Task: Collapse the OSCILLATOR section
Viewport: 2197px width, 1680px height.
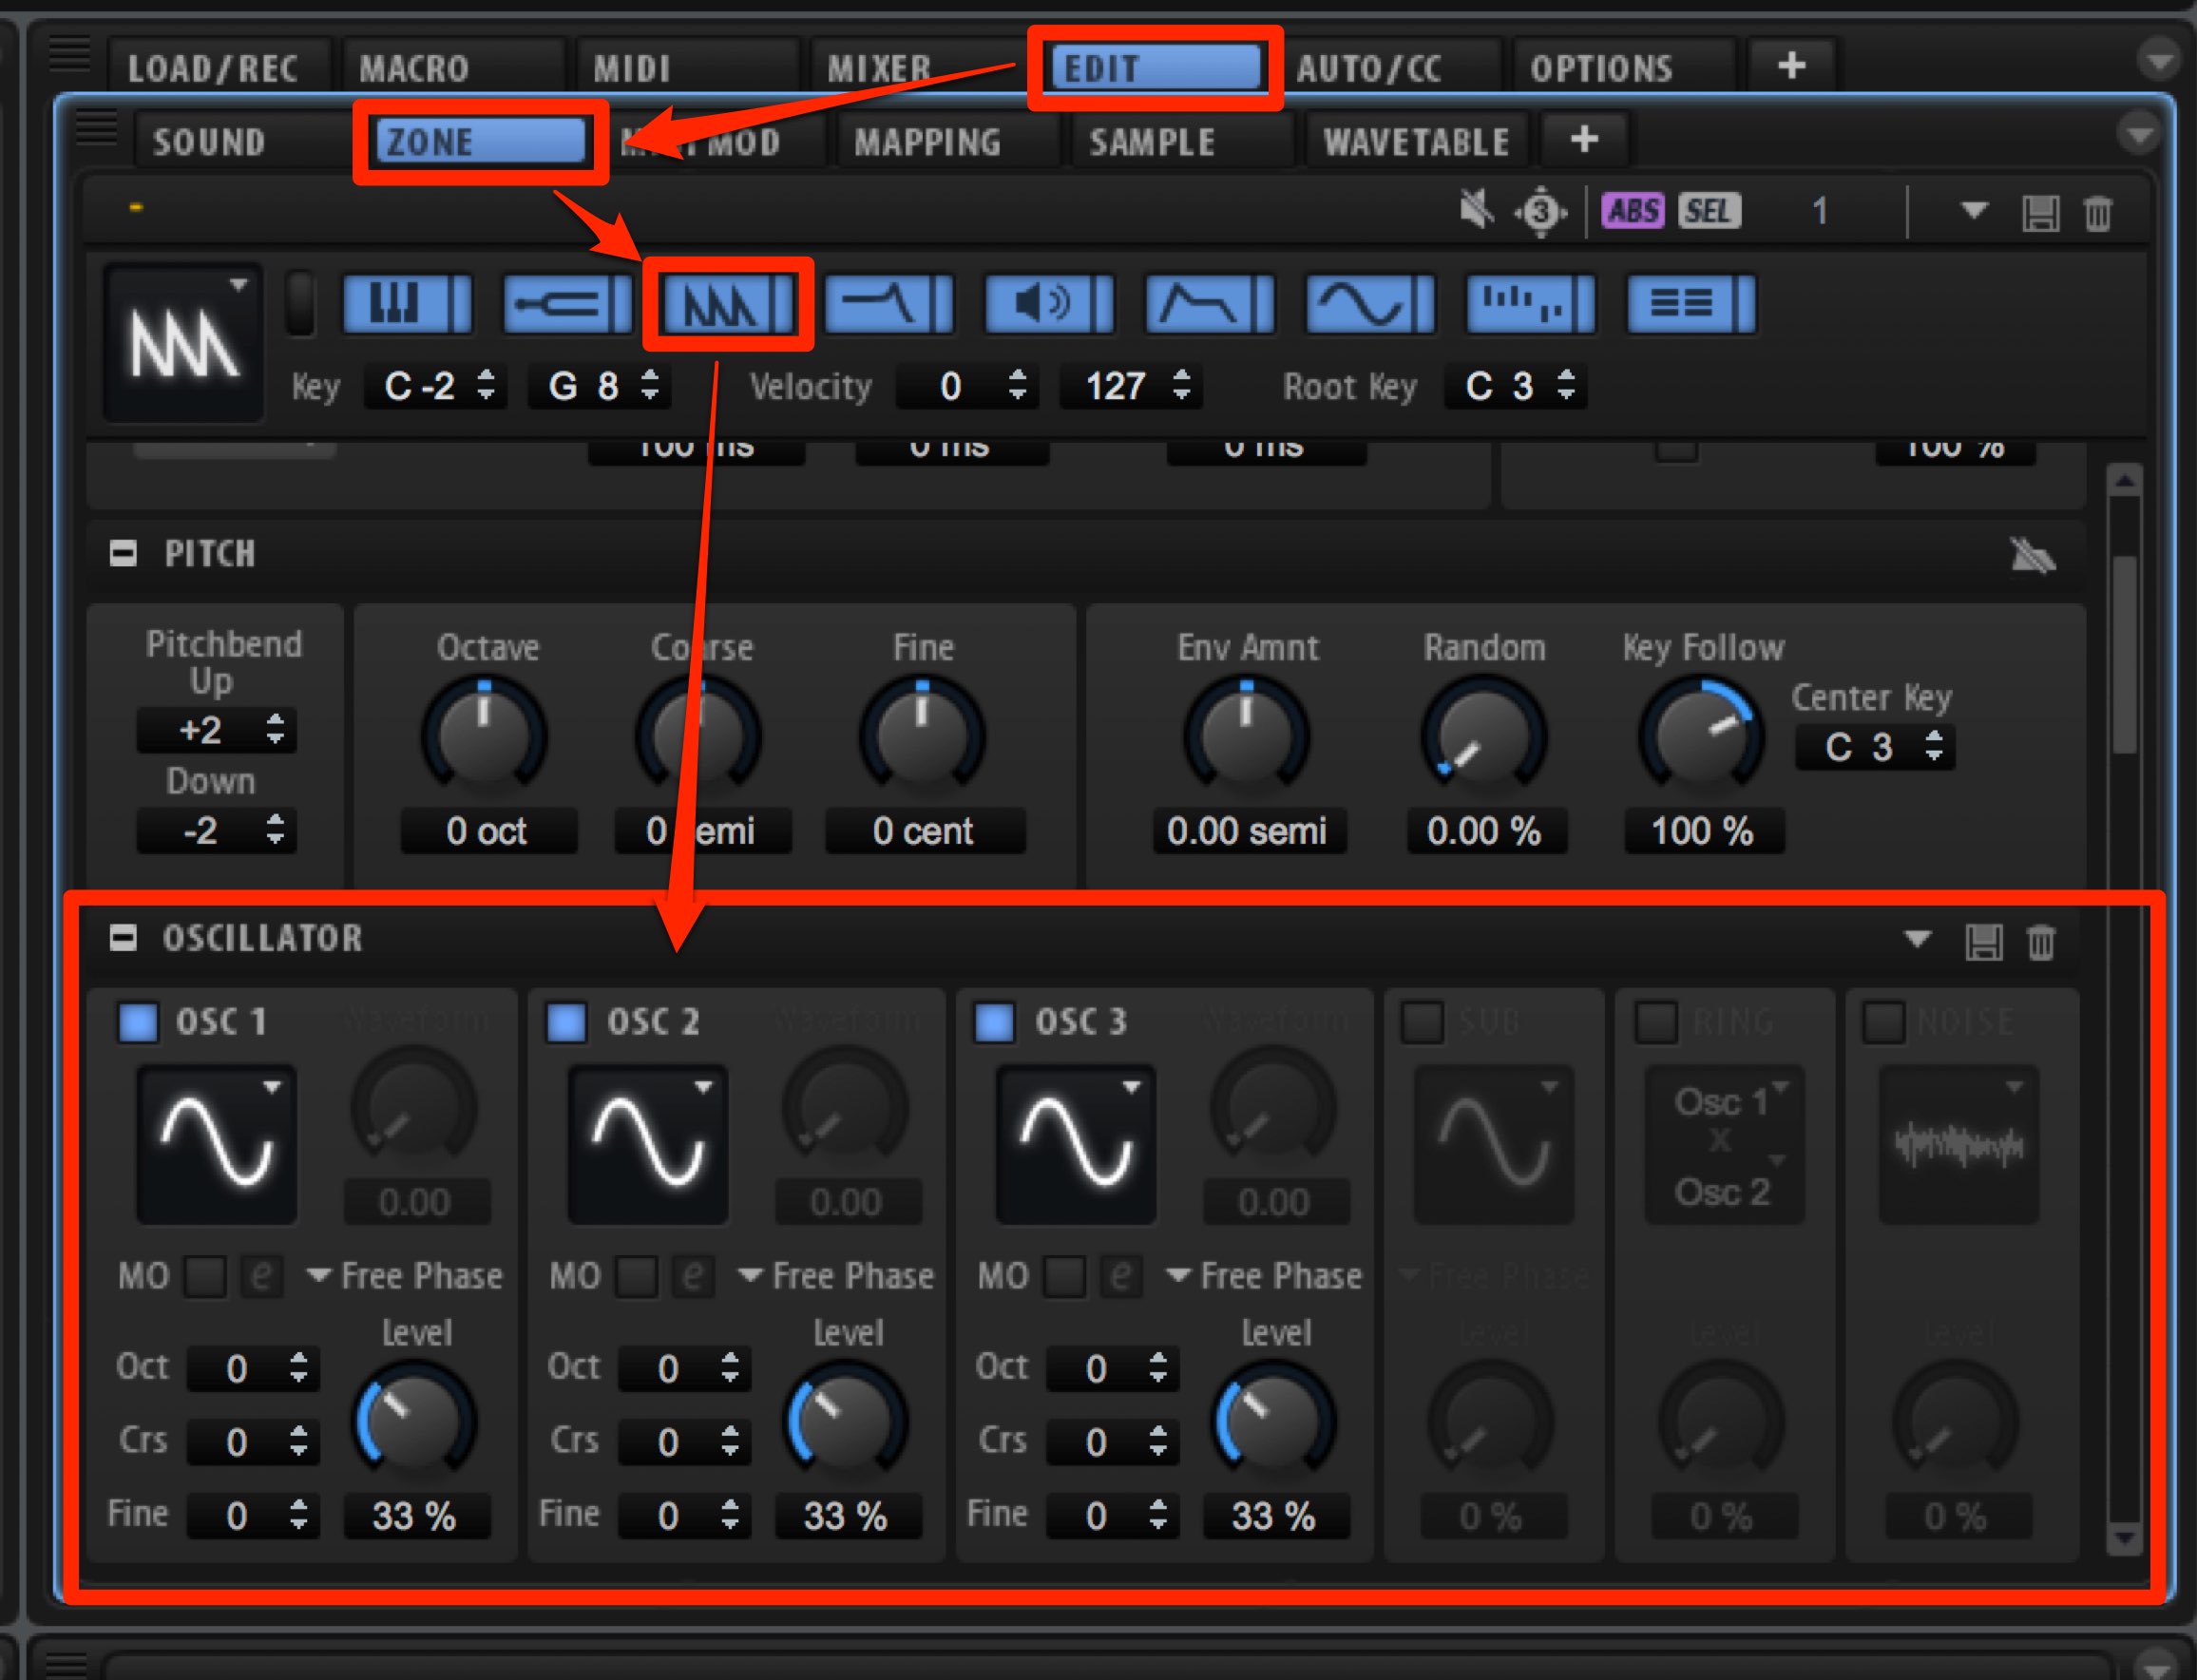Action: tap(123, 938)
